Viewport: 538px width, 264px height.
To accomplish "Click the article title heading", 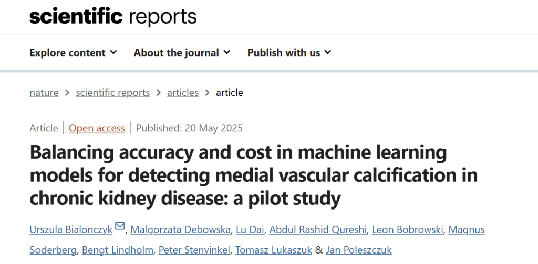I will point(254,176).
